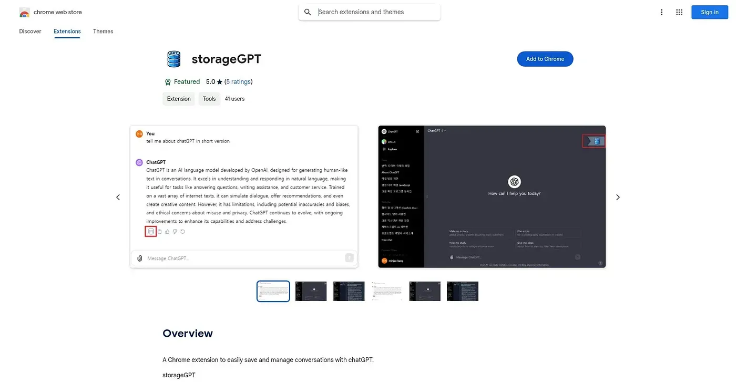Advance the carousel with the right arrow

(x=618, y=197)
